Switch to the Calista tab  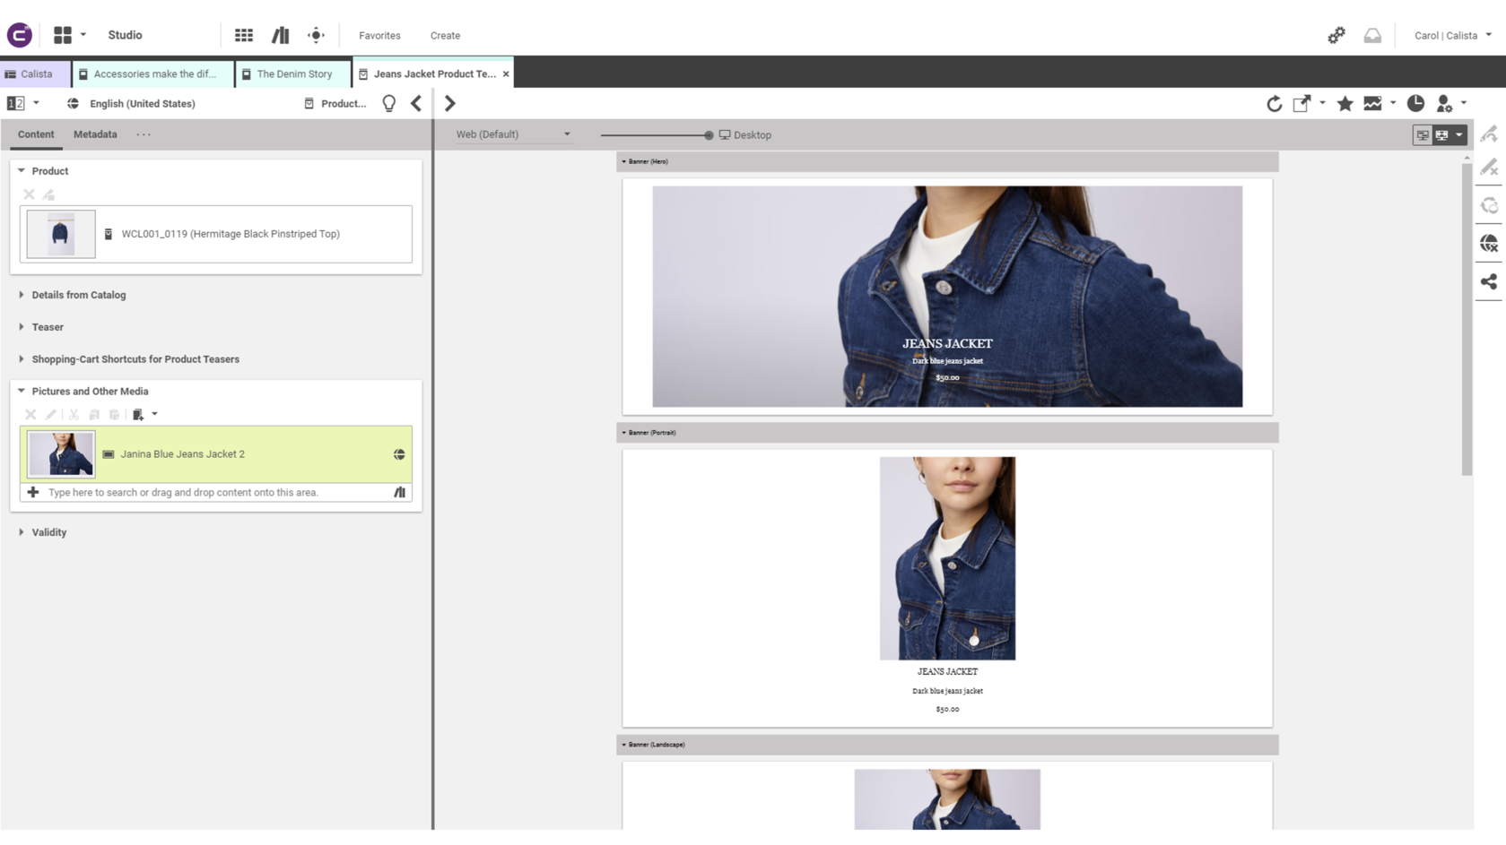pyautogui.click(x=35, y=73)
